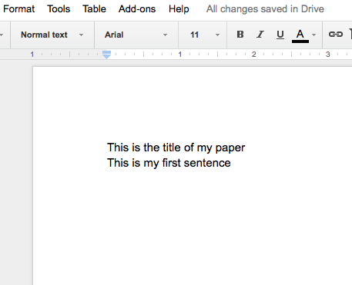
Task: Click the All changes saved in Drive status
Action: point(265,9)
